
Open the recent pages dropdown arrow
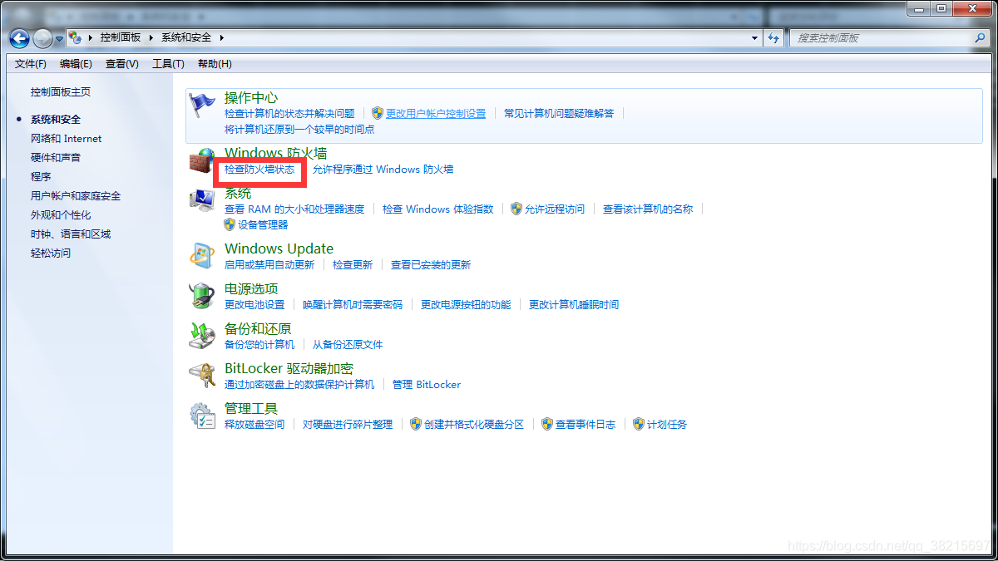[59, 38]
